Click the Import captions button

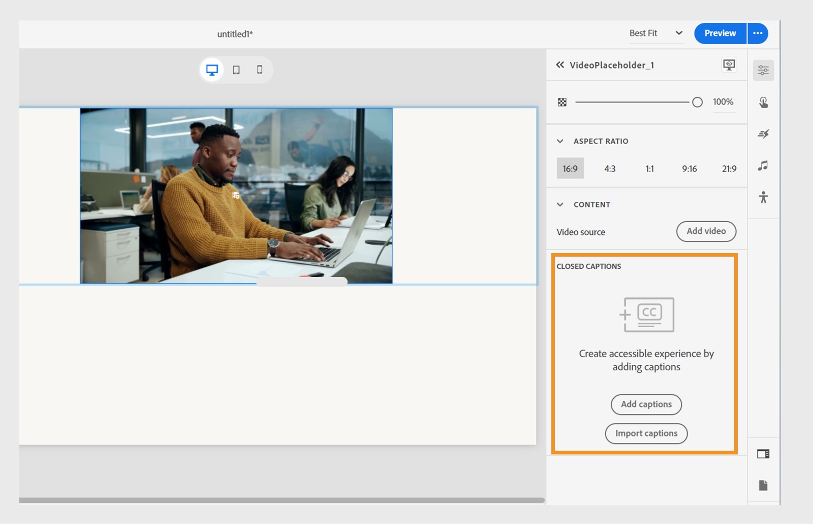[x=646, y=433]
